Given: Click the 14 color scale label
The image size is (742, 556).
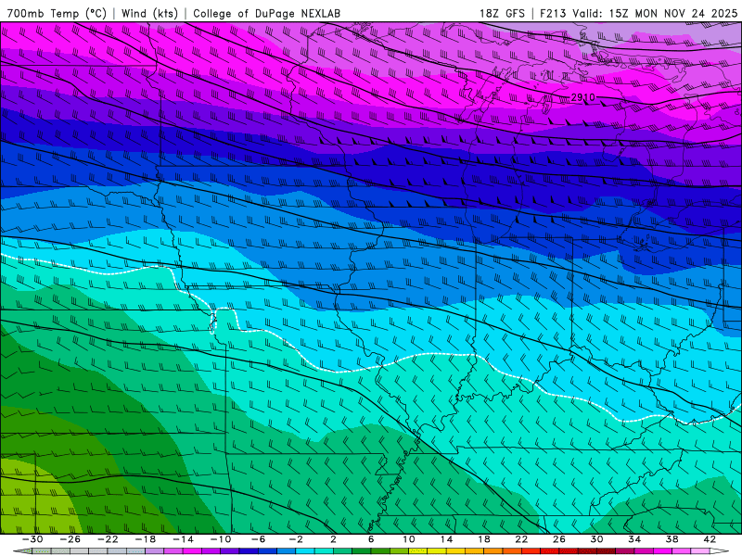Looking at the screenshot, I should click(446, 539).
